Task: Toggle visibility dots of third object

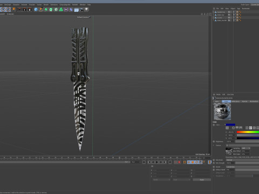Action: 231,18
